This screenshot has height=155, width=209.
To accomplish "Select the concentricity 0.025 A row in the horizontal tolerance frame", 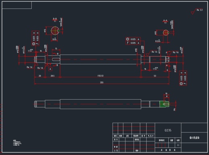I will 133,39.
